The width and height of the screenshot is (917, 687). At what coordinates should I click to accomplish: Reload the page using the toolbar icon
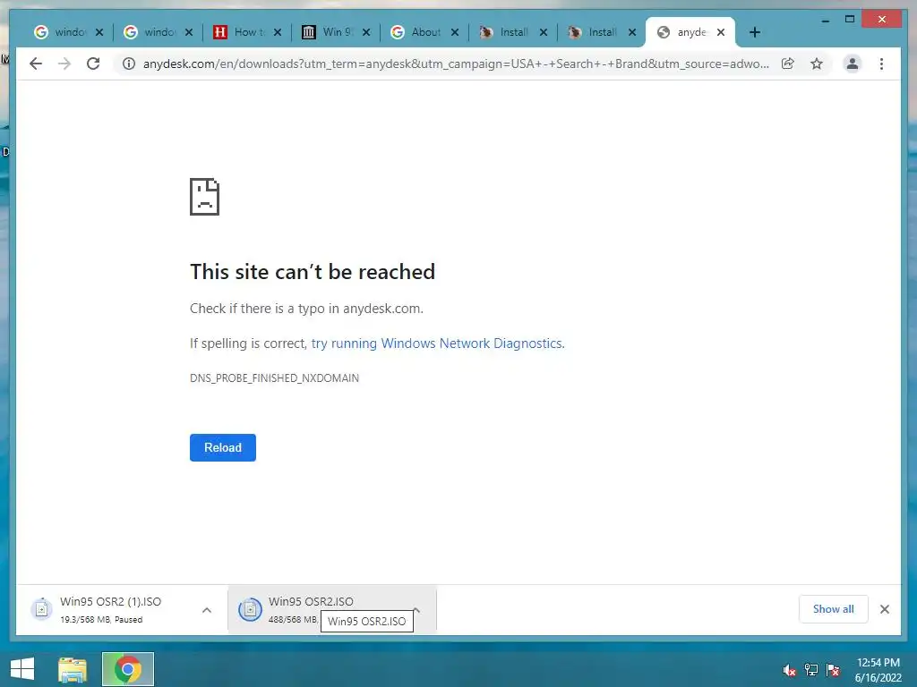[x=93, y=64]
